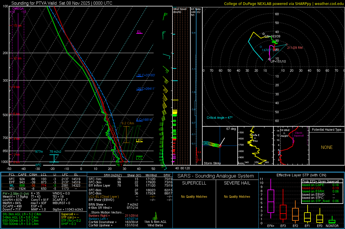Click the '-30 C=33183' height label
This screenshot has width=345, height=229.
[145, 75]
